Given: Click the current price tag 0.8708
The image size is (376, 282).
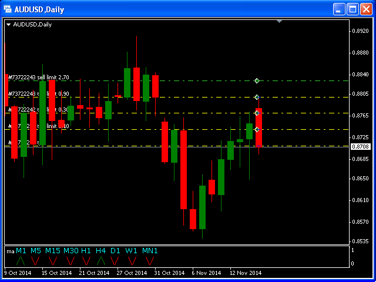Looking at the screenshot, I should coord(360,146).
